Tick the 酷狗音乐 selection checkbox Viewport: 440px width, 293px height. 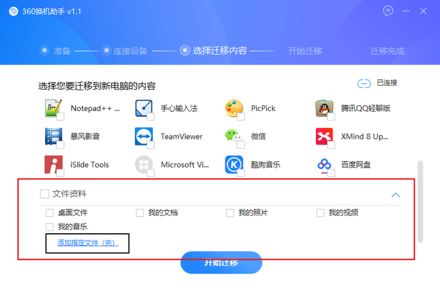(x=241, y=173)
